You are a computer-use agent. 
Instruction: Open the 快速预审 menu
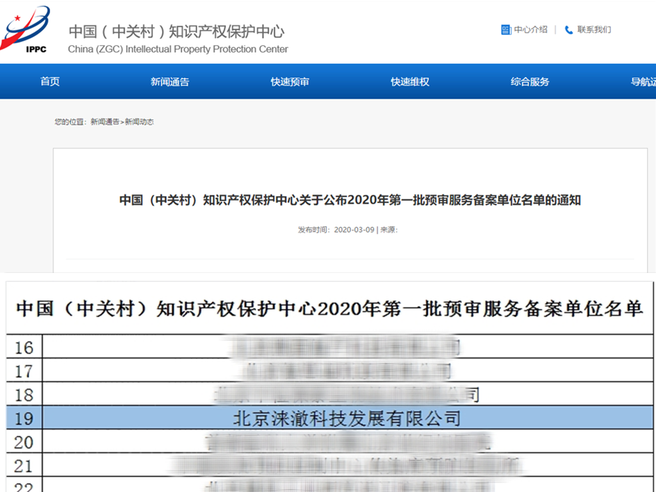pos(290,81)
